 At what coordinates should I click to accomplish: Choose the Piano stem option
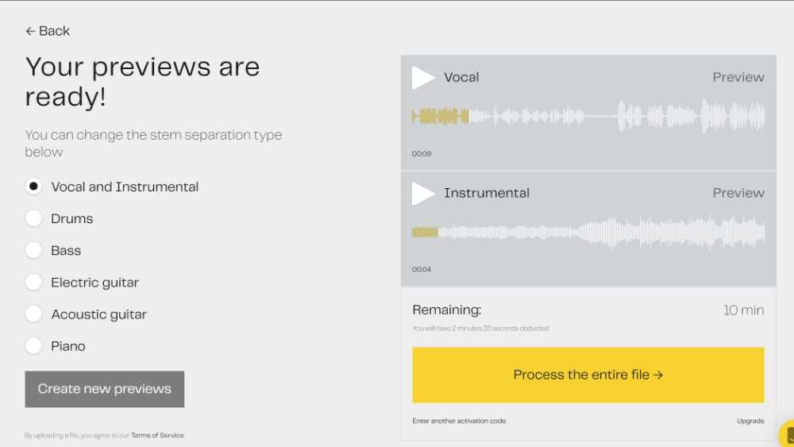pyautogui.click(x=33, y=346)
